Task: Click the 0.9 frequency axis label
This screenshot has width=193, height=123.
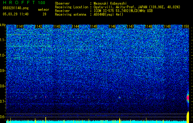Action: [2, 71]
